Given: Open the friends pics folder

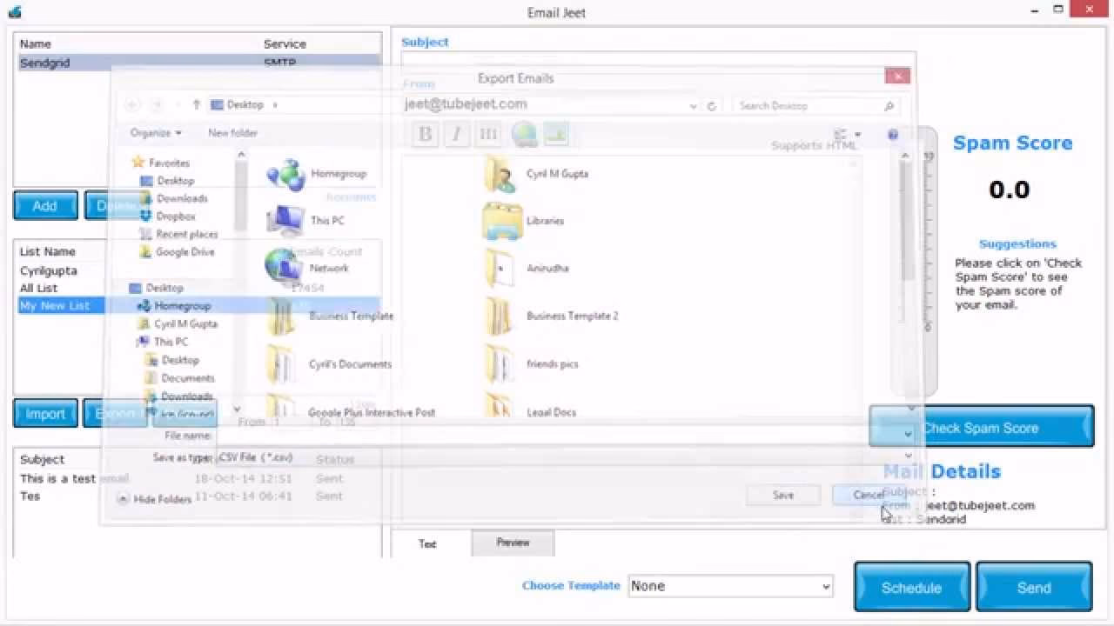Looking at the screenshot, I should pos(501,363).
